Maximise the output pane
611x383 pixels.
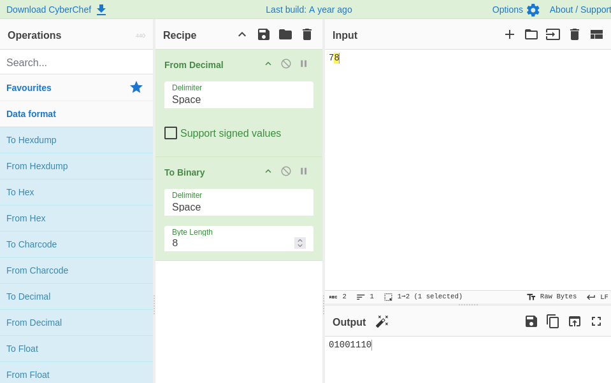click(x=596, y=321)
